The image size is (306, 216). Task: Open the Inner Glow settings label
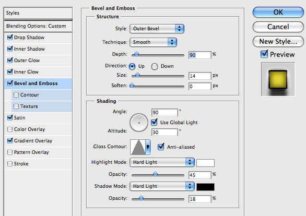26,72
